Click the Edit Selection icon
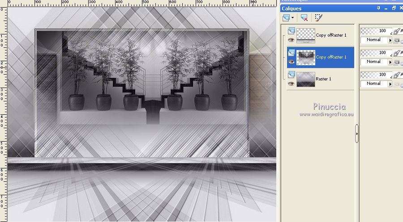 point(318,17)
